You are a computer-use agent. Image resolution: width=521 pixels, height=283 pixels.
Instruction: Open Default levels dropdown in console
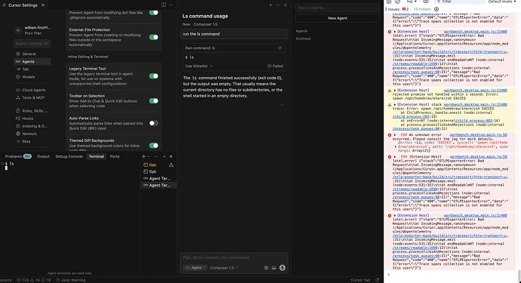(x=501, y=2)
